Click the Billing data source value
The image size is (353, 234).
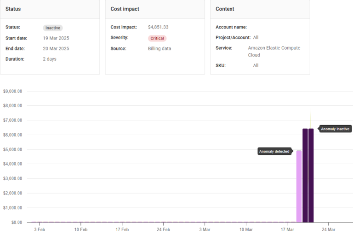(159, 48)
